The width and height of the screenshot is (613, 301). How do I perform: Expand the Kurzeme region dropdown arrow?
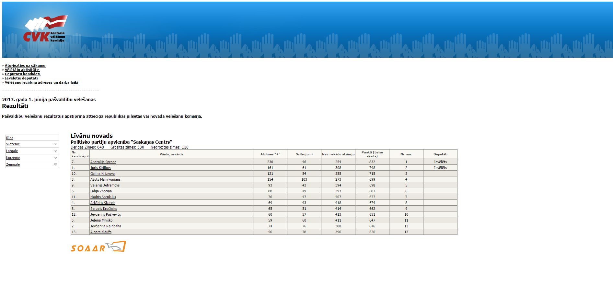coord(55,158)
